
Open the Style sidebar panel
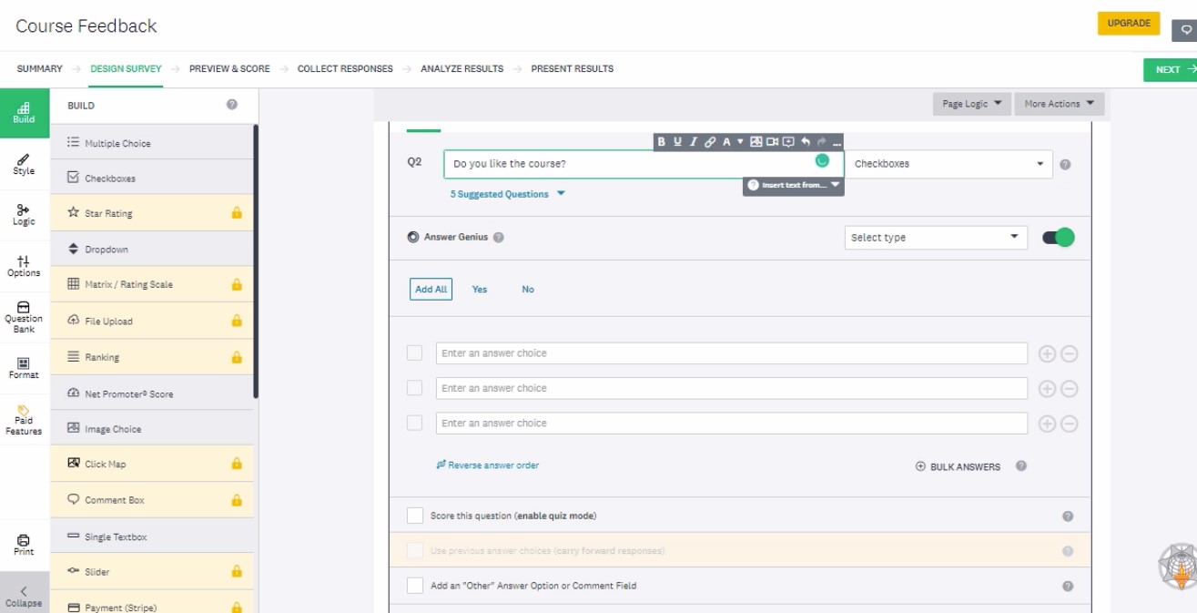pyautogui.click(x=24, y=164)
